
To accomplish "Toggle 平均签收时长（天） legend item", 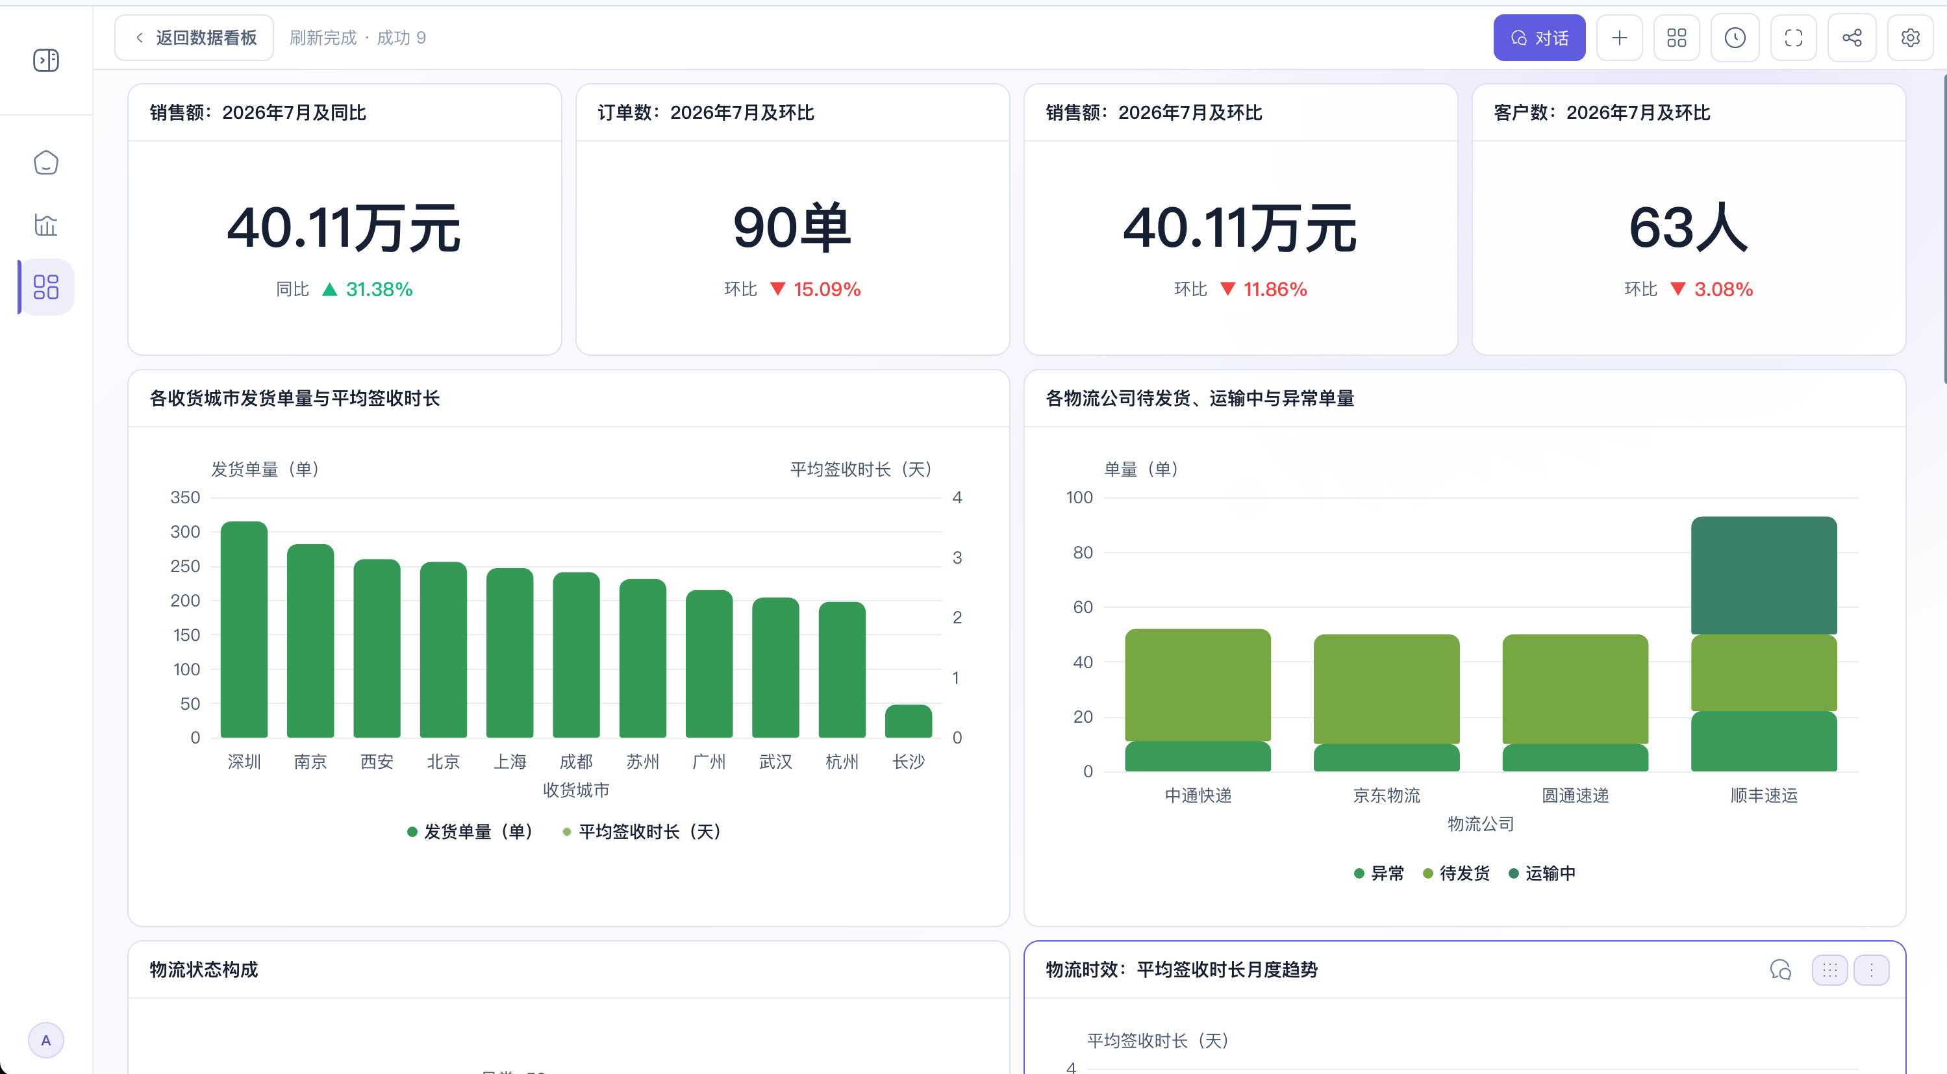I will click(x=642, y=831).
